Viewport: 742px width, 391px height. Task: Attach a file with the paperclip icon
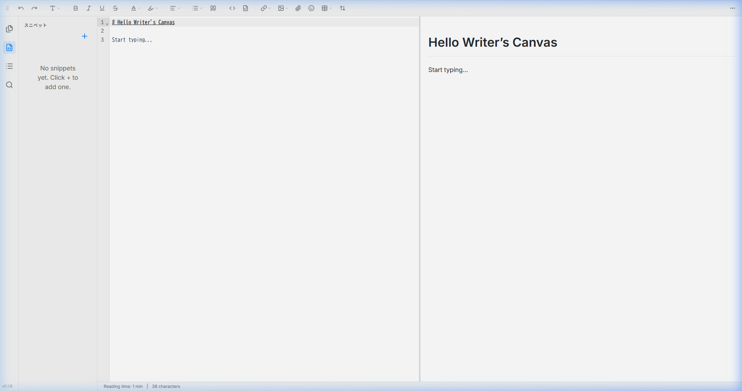click(x=298, y=8)
